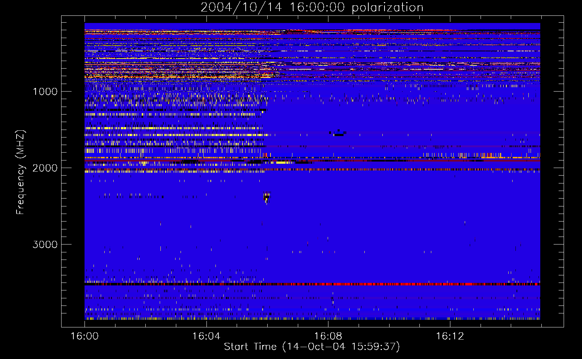The height and width of the screenshot is (359, 582).
Task: Click the 'Frequency (MHZ)' axis label
Action: tap(21, 172)
